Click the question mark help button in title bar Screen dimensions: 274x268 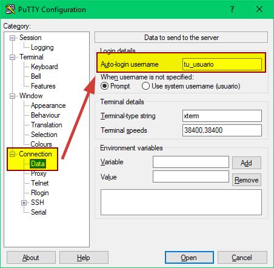(x=232, y=9)
